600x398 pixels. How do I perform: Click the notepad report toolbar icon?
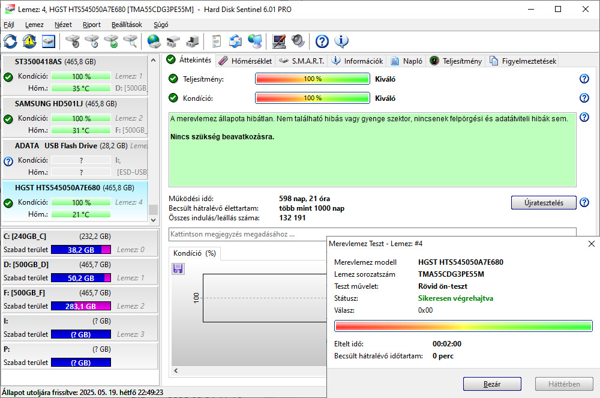click(217, 41)
